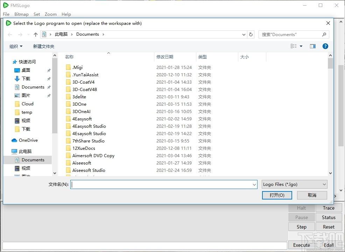Open the Logo Files type dropdown
The image size is (345, 252).
[x=294, y=184]
